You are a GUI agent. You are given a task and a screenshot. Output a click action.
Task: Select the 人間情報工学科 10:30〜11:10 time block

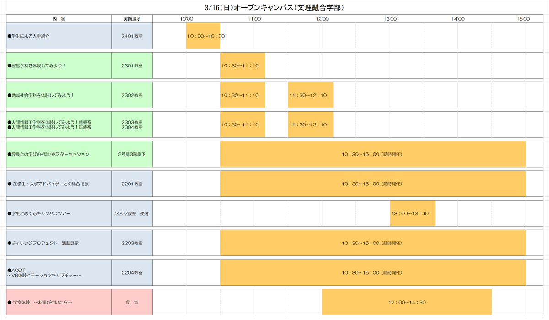(x=242, y=125)
